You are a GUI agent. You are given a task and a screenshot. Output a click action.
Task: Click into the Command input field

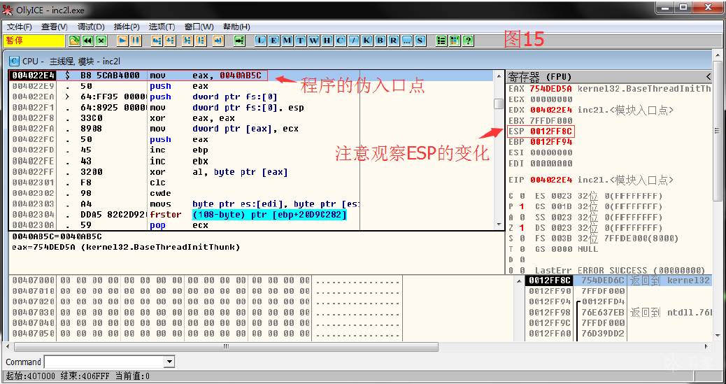(105, 362)
